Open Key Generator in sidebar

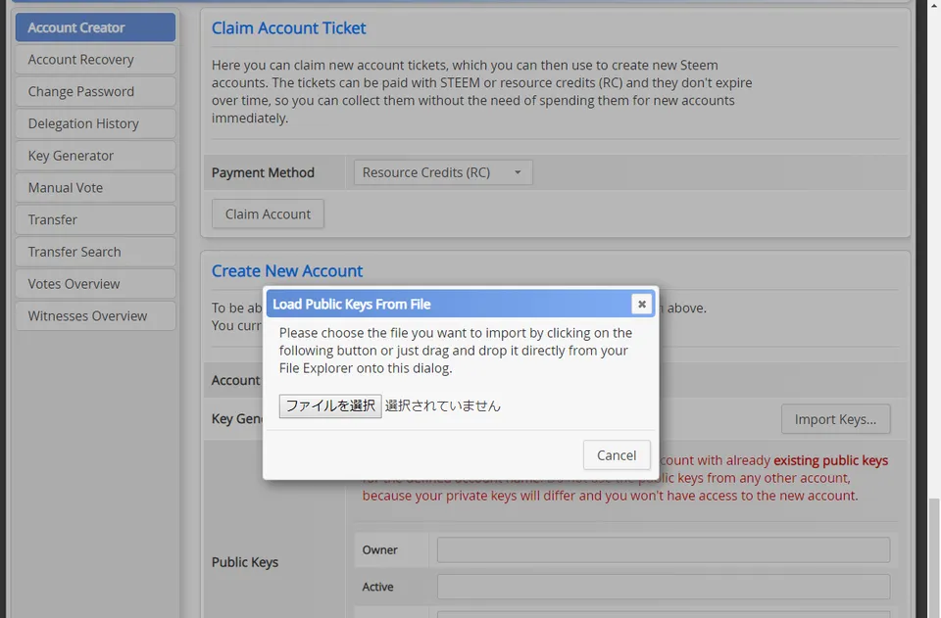click(95, 156)
